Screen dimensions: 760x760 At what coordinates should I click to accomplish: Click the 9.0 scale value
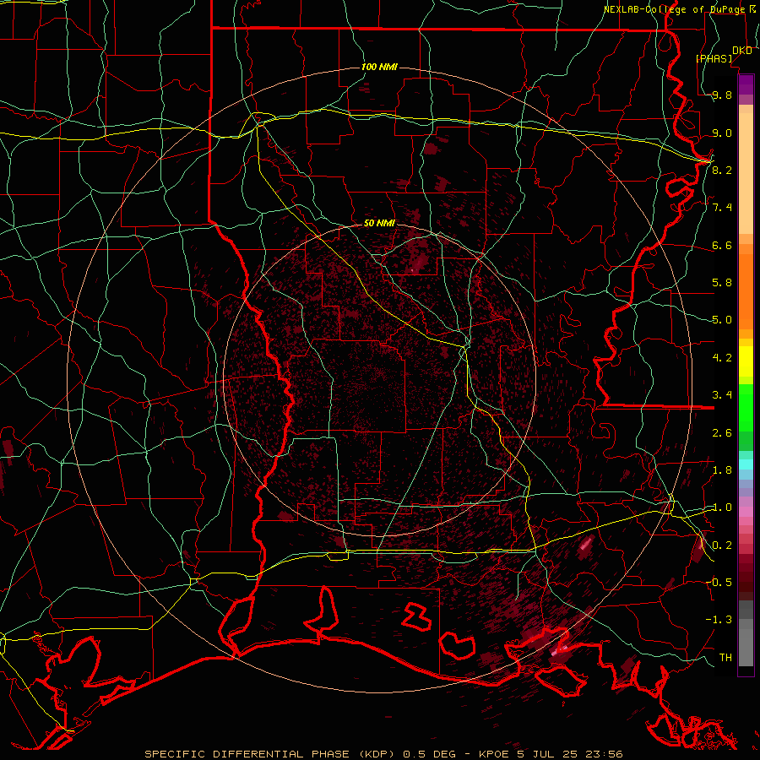[x=722, y=133]
